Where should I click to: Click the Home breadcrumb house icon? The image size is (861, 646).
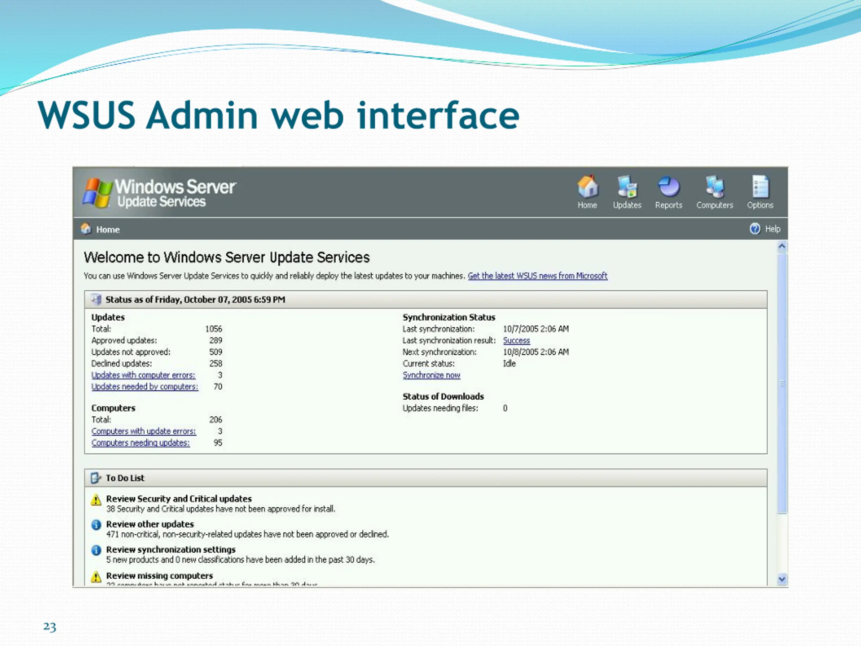tap(86, 228)
